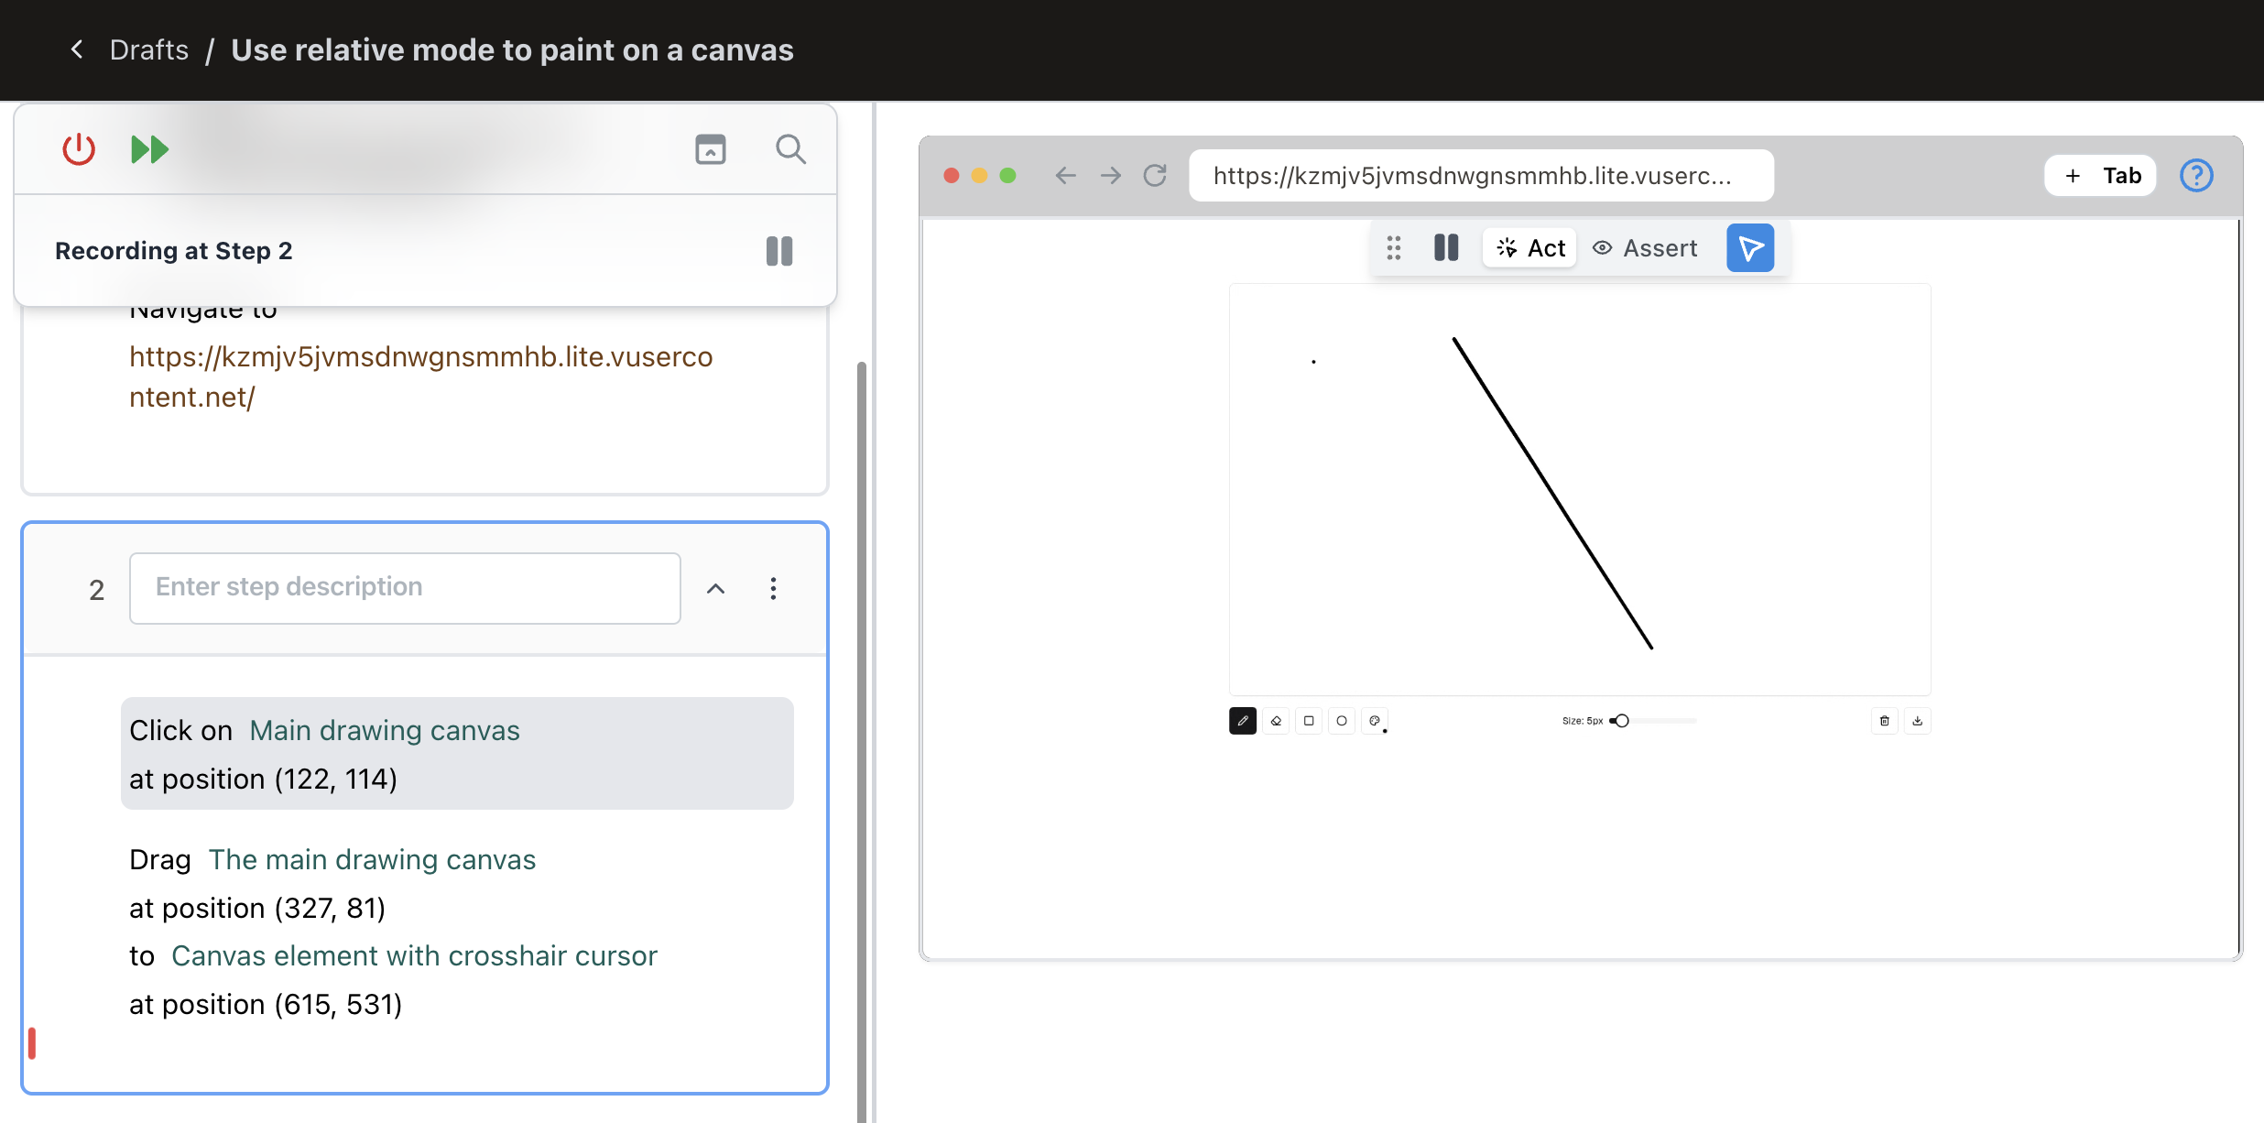This screenshot has width=2264, height=1123.
Task: Open the search magnifier in recorder panel
Action: pos(790,149)
